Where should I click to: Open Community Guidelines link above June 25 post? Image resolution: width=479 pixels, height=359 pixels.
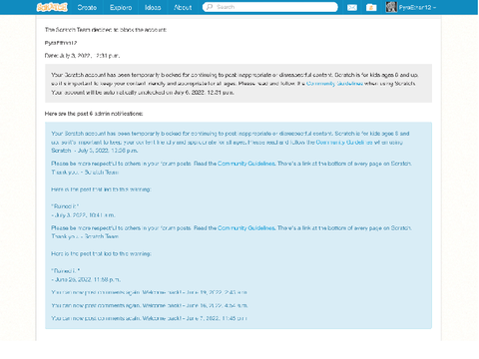(246, 228)
